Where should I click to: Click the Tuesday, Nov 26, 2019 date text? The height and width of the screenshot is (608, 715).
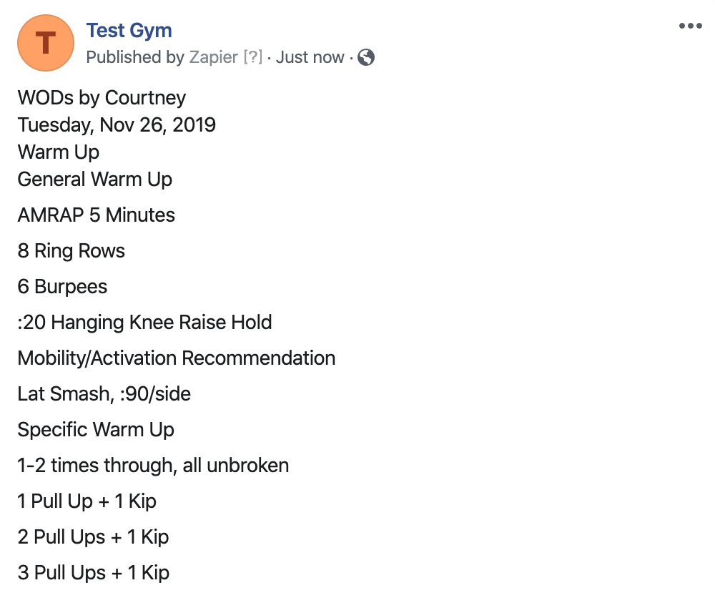point(117,125)
